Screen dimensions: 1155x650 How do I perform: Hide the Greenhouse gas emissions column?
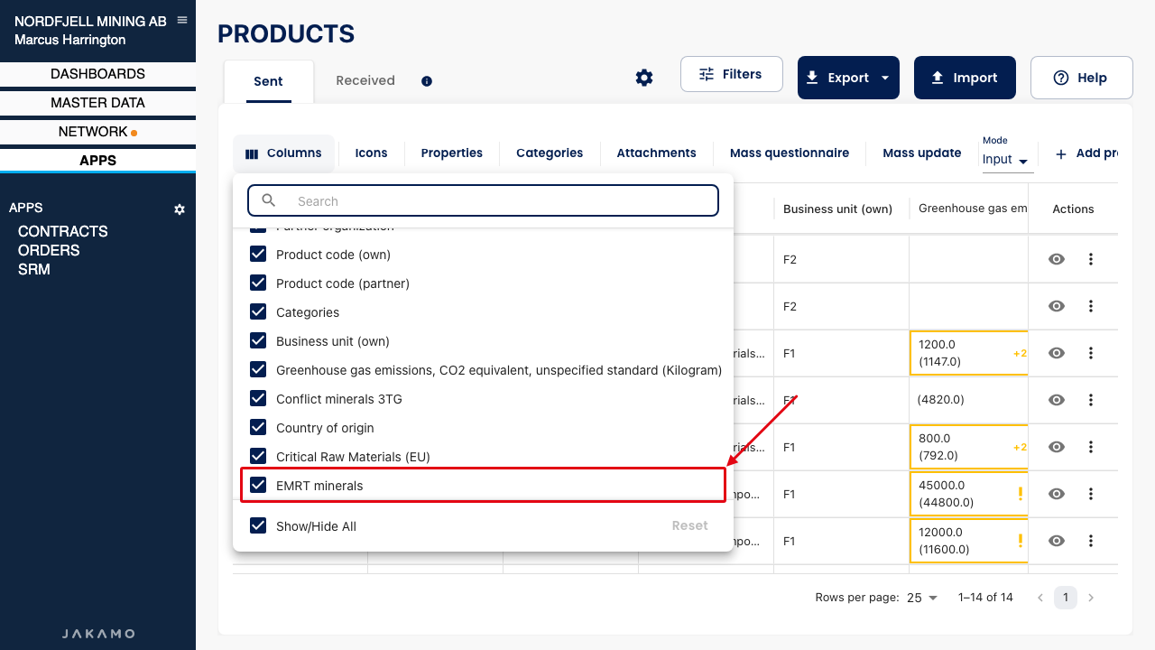(x=258, y=370)
